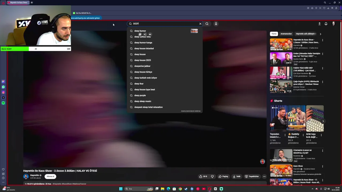Open options for "Evden Çıkmadan Neler Demişim" video

(322, 54)
